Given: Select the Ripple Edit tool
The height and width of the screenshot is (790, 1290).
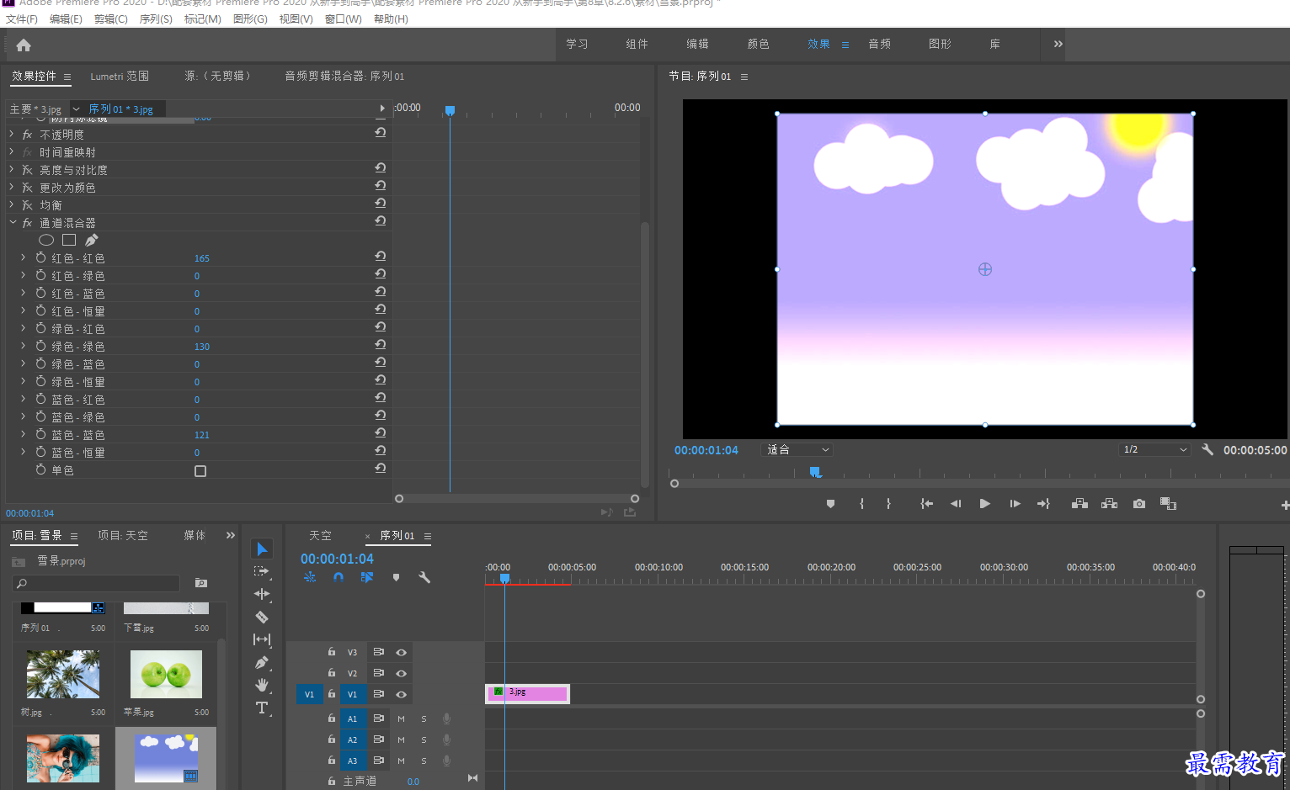Looking at the screenshot, I should pos(262,594).
